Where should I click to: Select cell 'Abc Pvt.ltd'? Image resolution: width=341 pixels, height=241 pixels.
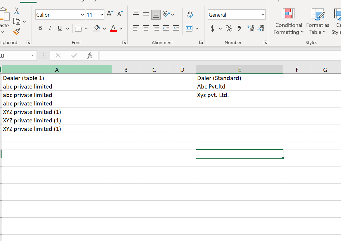[x=240, y=86]
